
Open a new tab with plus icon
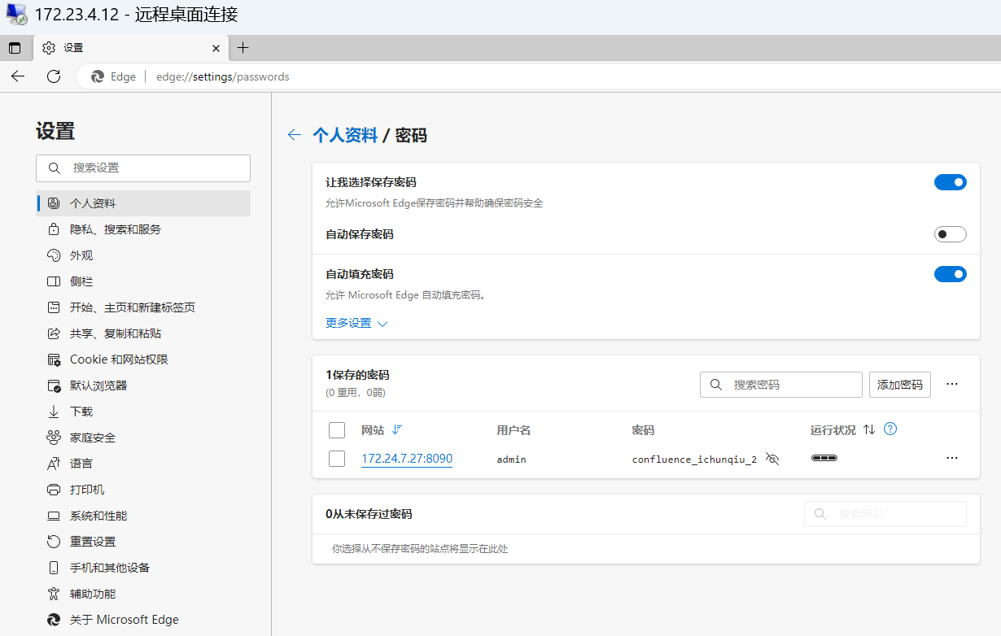(243, 48)
